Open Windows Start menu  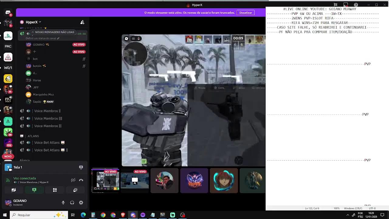[x=5, y=215]
